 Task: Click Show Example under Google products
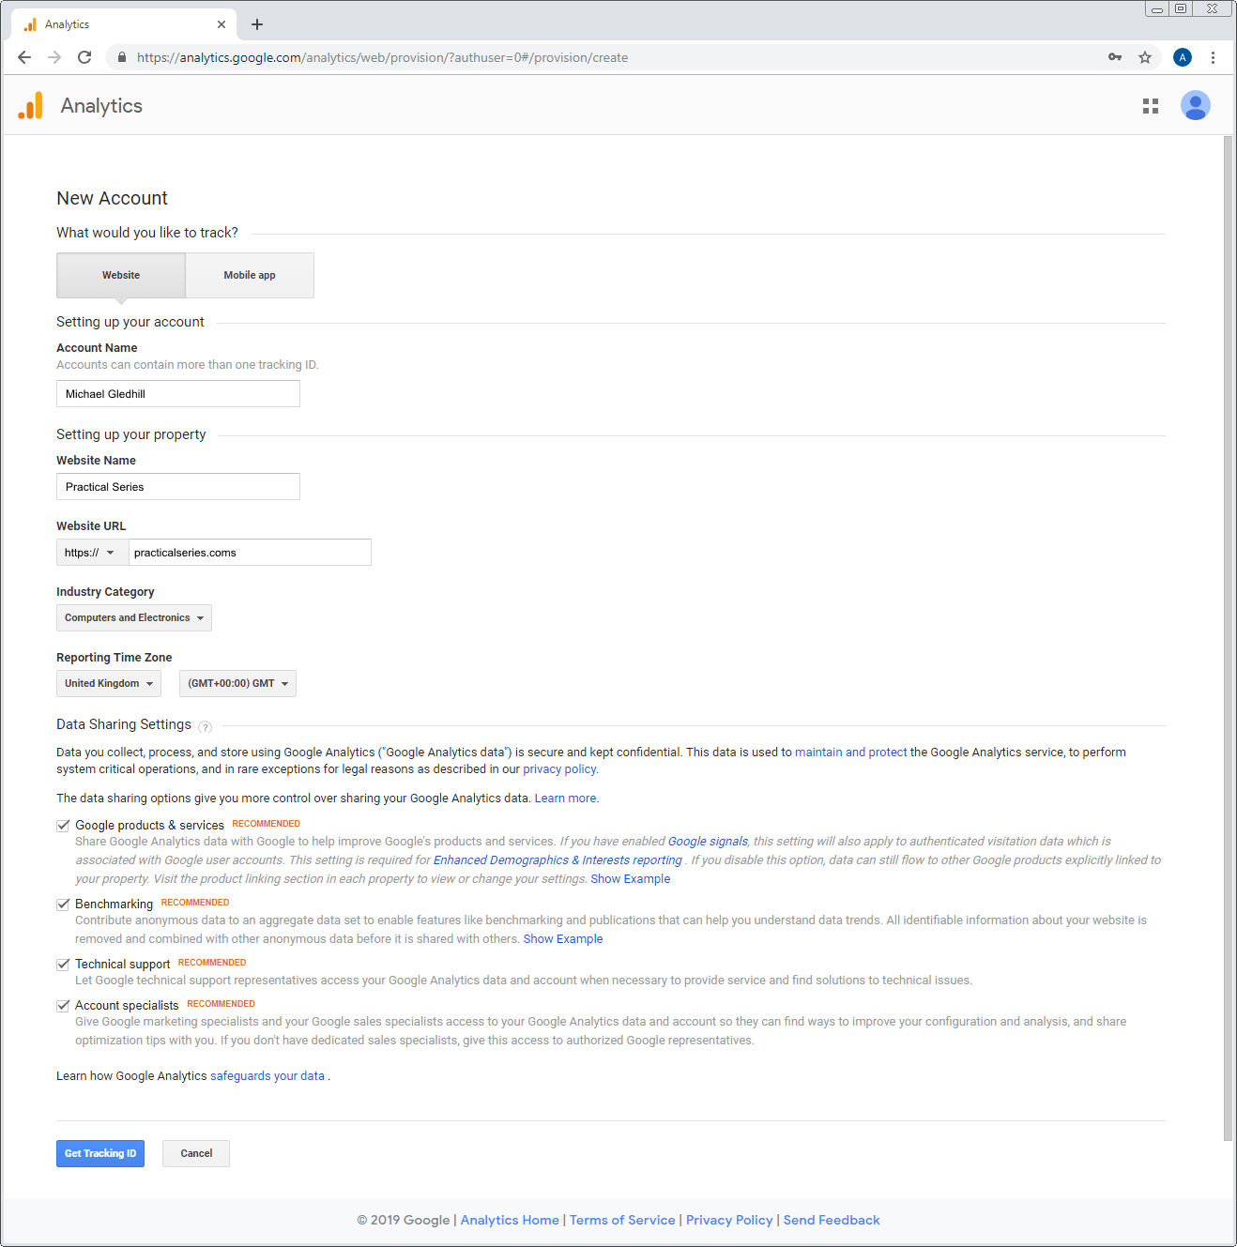pos(631,879)
